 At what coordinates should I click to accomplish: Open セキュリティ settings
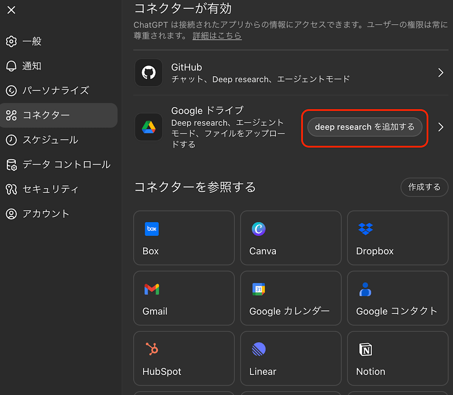tap(59, 189)
